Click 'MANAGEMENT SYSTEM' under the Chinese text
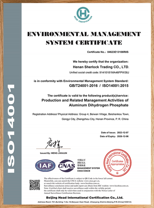 (89, 168)
